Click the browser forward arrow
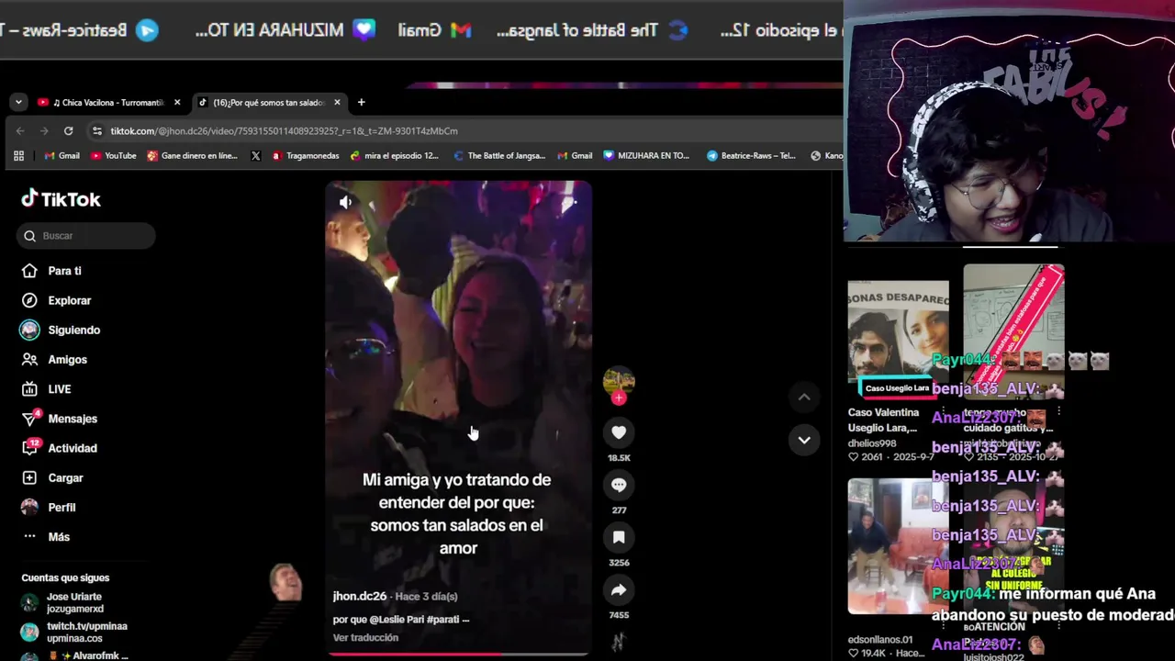Screen dimensions: 1175x661 [x=44, y=131]
